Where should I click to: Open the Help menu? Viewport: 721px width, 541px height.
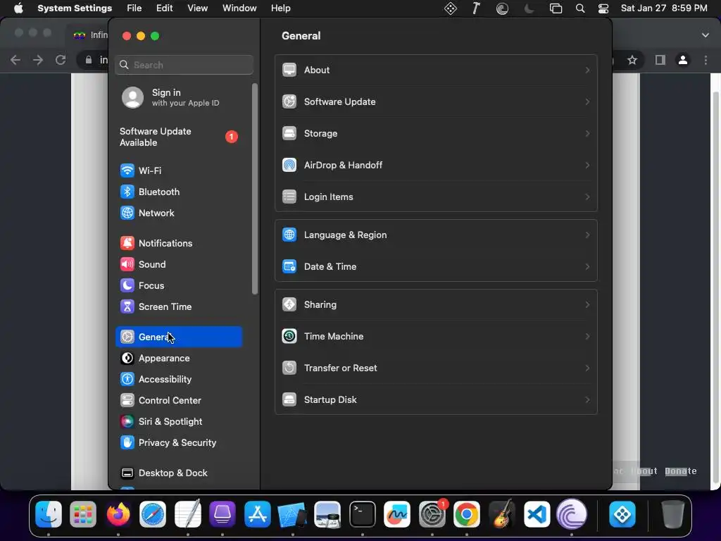(x=280, y=8)
